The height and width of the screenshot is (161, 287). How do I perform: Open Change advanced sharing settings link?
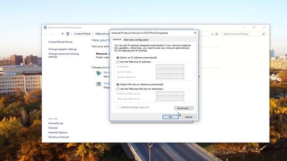[x=64, y=55]
